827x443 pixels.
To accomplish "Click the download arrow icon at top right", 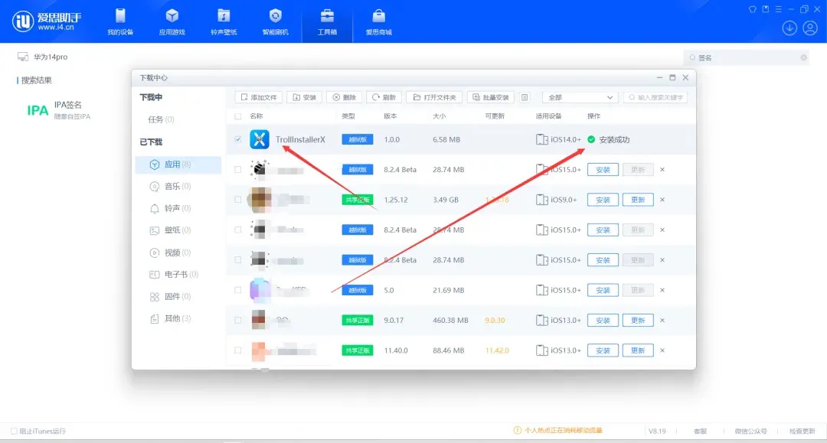I will [x=789, y=28].
